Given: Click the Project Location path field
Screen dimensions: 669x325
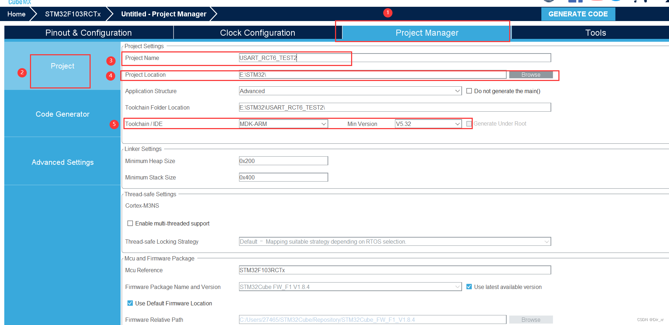Looking at the screenshot, I should pos(372,75).
